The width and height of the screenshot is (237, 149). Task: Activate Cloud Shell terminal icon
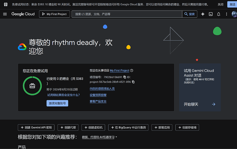point(211,14)
